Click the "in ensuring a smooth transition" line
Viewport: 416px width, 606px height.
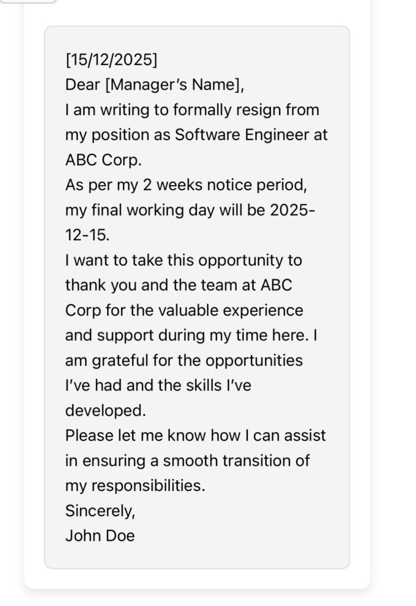[x=188, y=460]
